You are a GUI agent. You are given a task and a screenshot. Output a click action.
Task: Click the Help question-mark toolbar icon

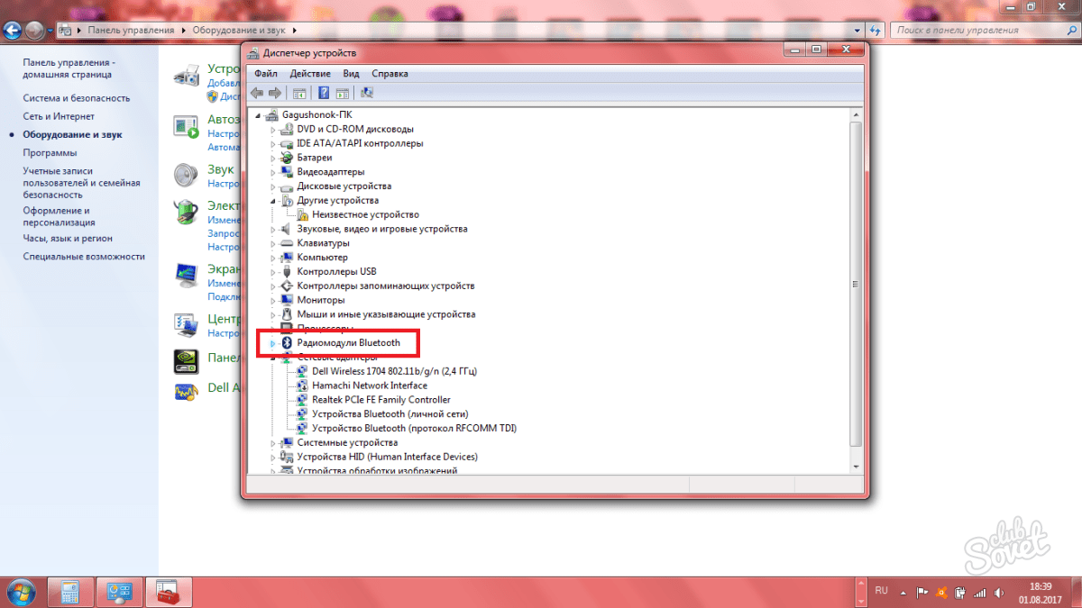[x=322, y=93]
